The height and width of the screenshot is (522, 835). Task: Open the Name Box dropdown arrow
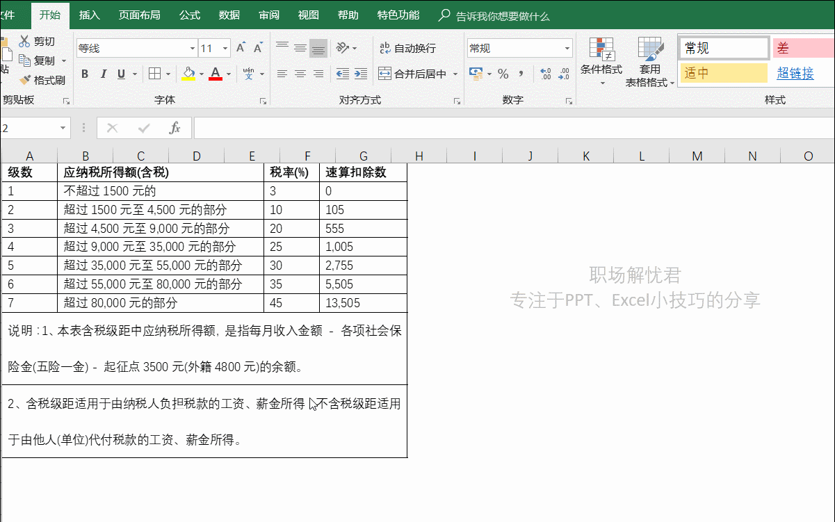pyautogui.click(x=63, y=128)
